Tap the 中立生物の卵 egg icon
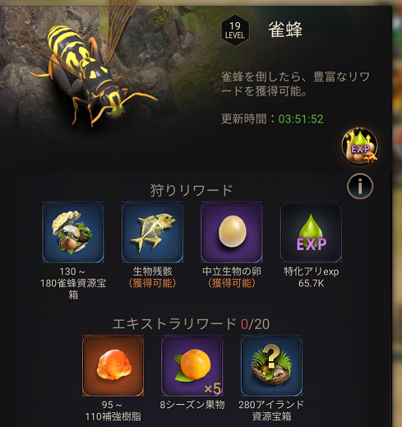Screen dimensions: 402x427 (x=232, y=232)
